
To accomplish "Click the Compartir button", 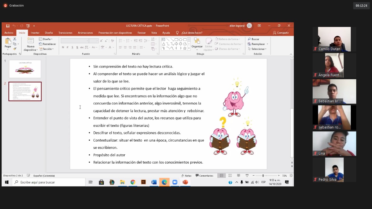I will click(281, 33).
